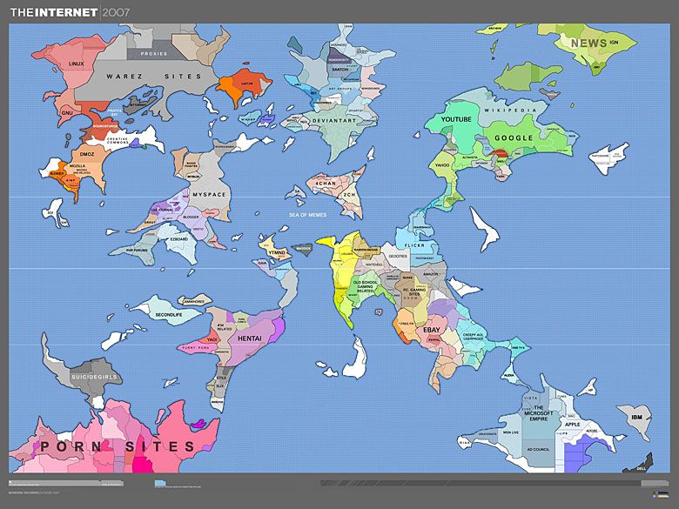This screenshot has width=679, height=509.
Task: Click the Linux region on the map
Action: coord(77,64)
